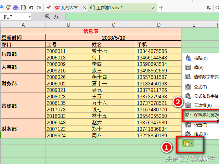Click the 人事部 department cell

tap(23, 67)
